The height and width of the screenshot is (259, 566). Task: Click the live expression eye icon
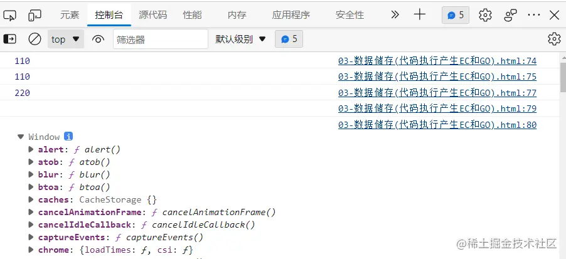[x=98, y=39]
